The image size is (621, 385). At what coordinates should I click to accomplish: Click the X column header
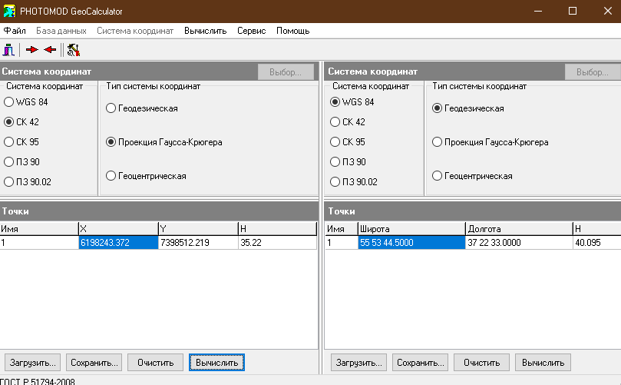pos(118,229)
